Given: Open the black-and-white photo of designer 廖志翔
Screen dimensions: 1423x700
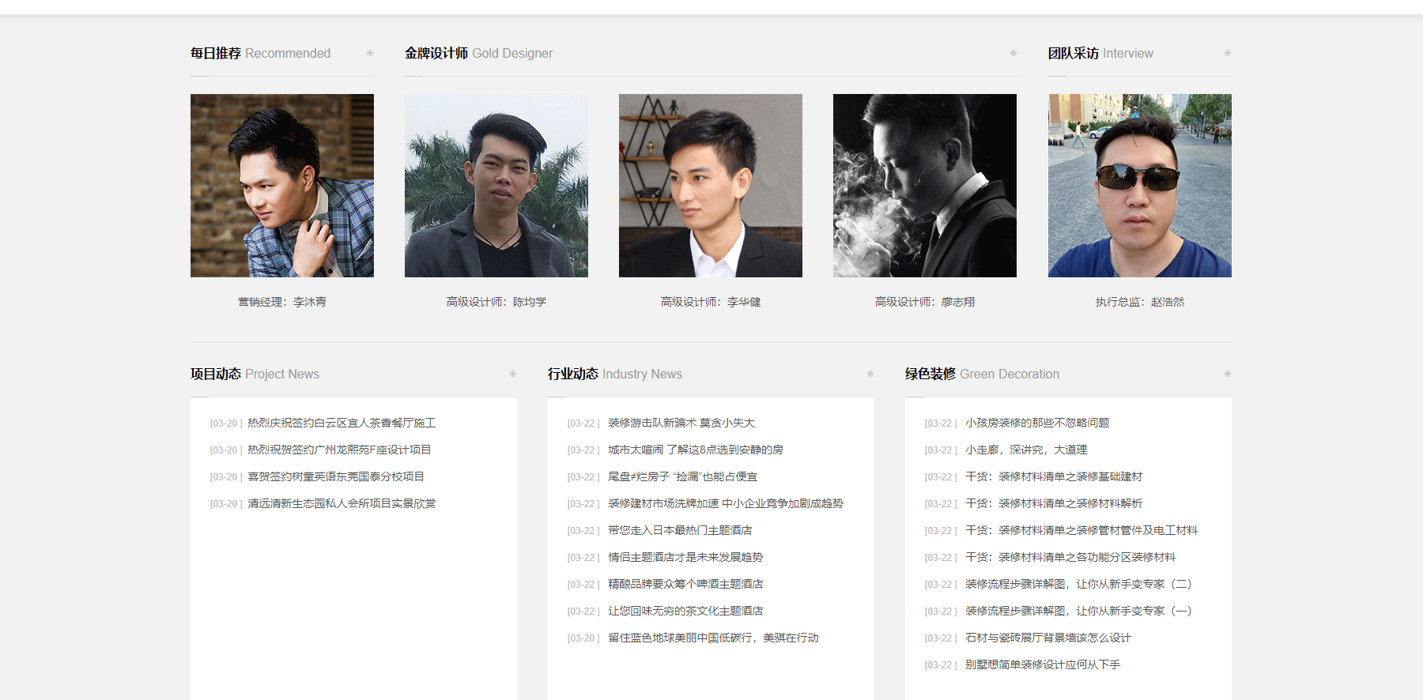Looking at the screenshot, I should point(925,186).
